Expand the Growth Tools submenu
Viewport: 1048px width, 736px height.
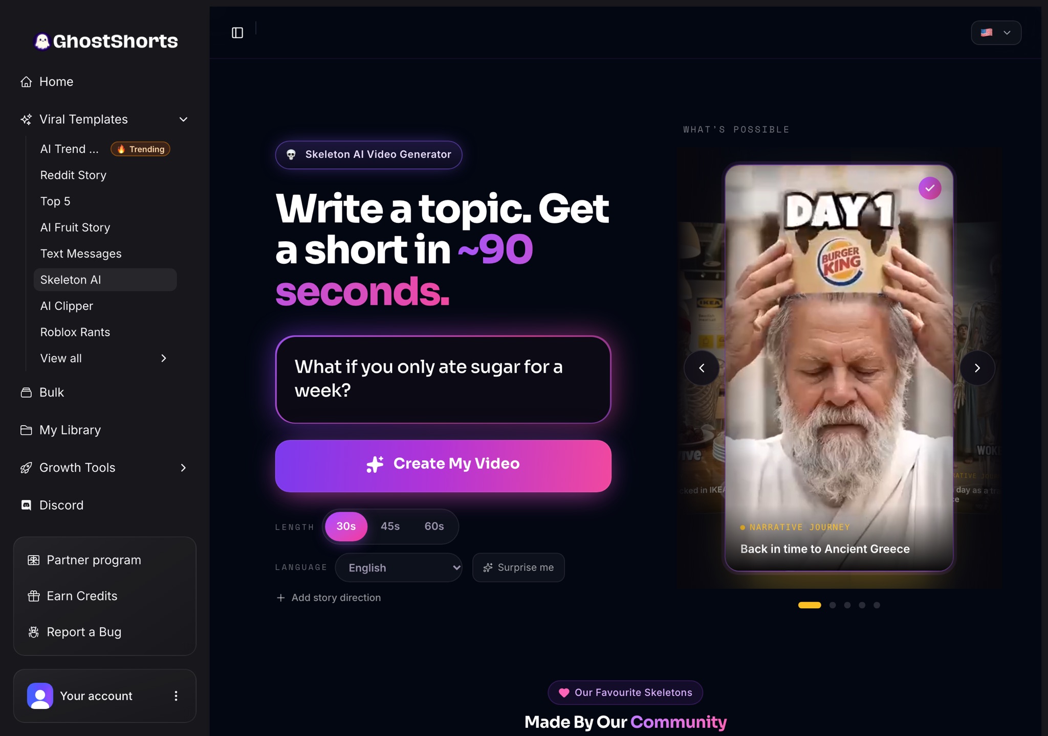pyautogui.click(x=183, y=468)
